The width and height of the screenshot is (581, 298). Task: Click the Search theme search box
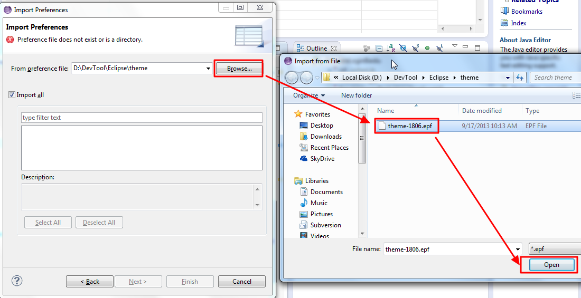[556, 78]
